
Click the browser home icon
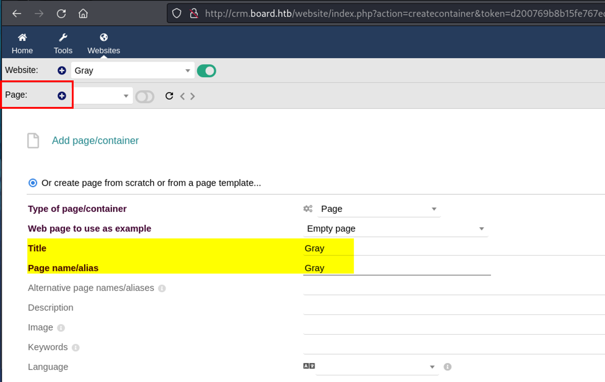(83, 14)
